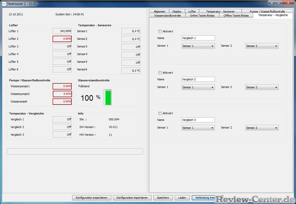Image resolution: width=296 pixels, height=204 pixels.
Task: Click Vergleich 3 Off status value
Action: coord(62,135)
